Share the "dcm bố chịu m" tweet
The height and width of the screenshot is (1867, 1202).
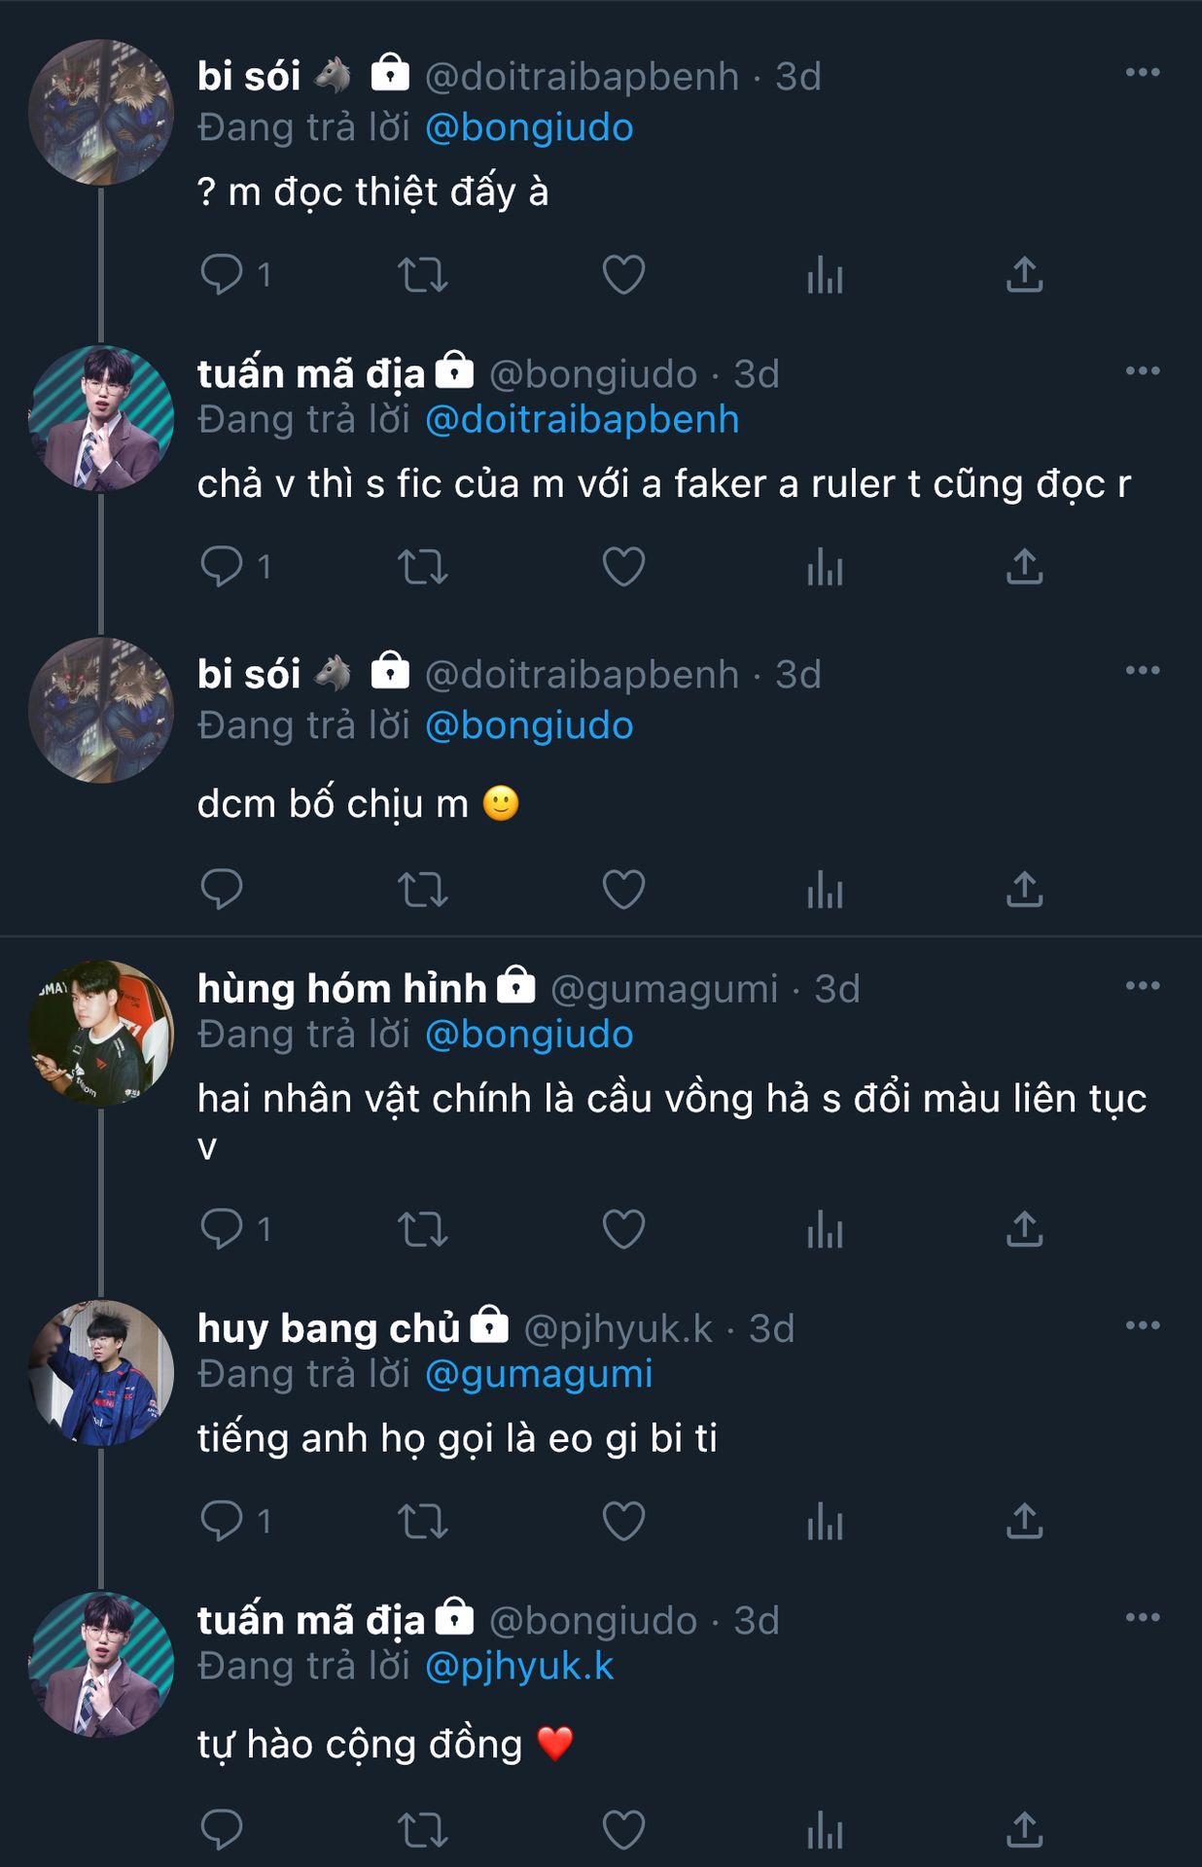click(1024, 890)
